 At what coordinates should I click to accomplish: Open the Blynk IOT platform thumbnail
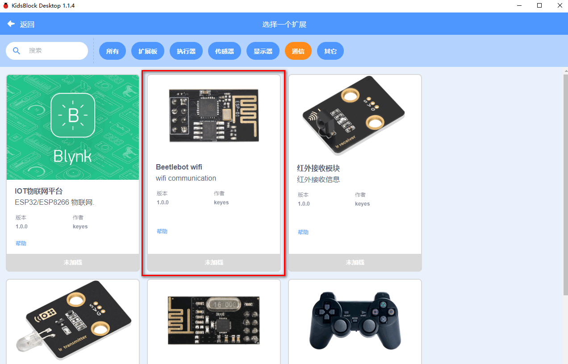(x=73, y=127)
